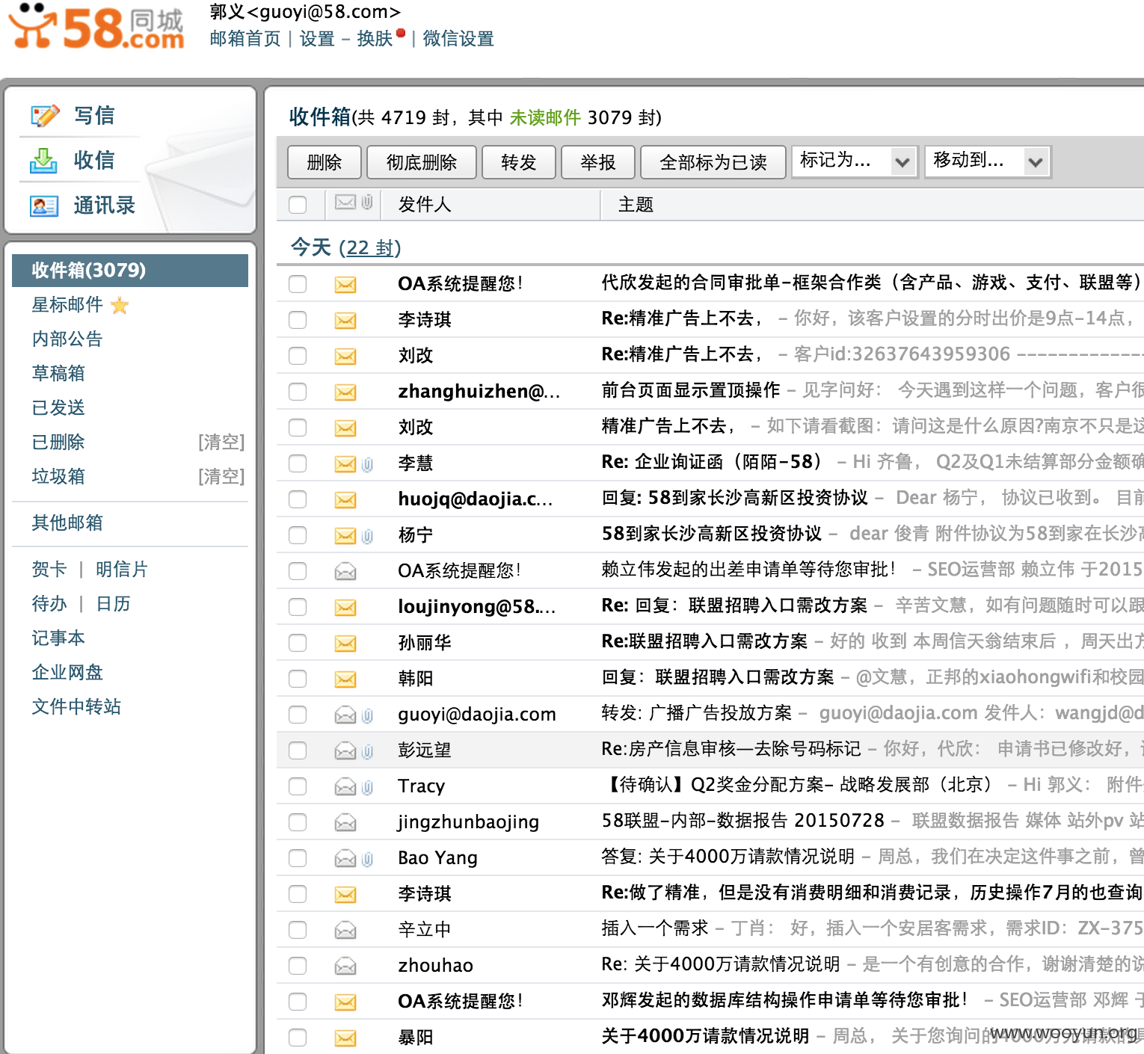
Task: Click the opened envelope icon for 赖立伟 OA mail
Action: pos(345,572)
